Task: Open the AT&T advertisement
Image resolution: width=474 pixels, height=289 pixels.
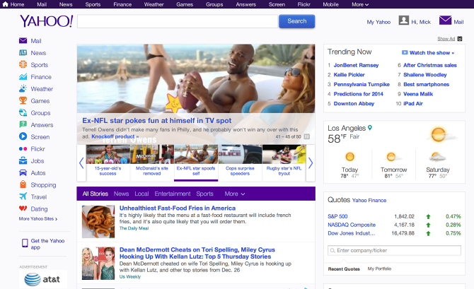Action: point(43,279)
